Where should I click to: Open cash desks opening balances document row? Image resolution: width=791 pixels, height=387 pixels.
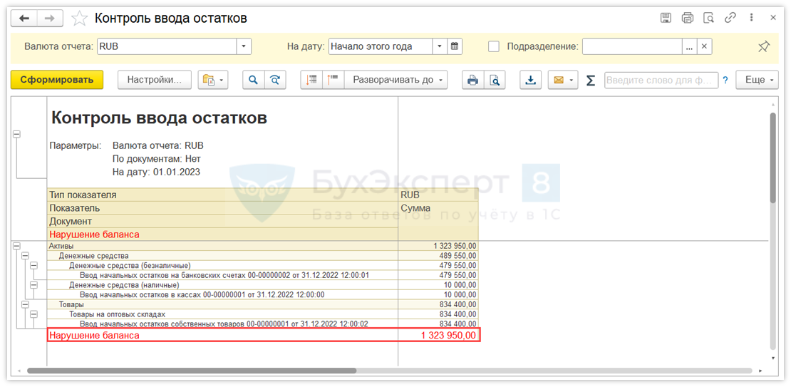[x=262, y=294]
